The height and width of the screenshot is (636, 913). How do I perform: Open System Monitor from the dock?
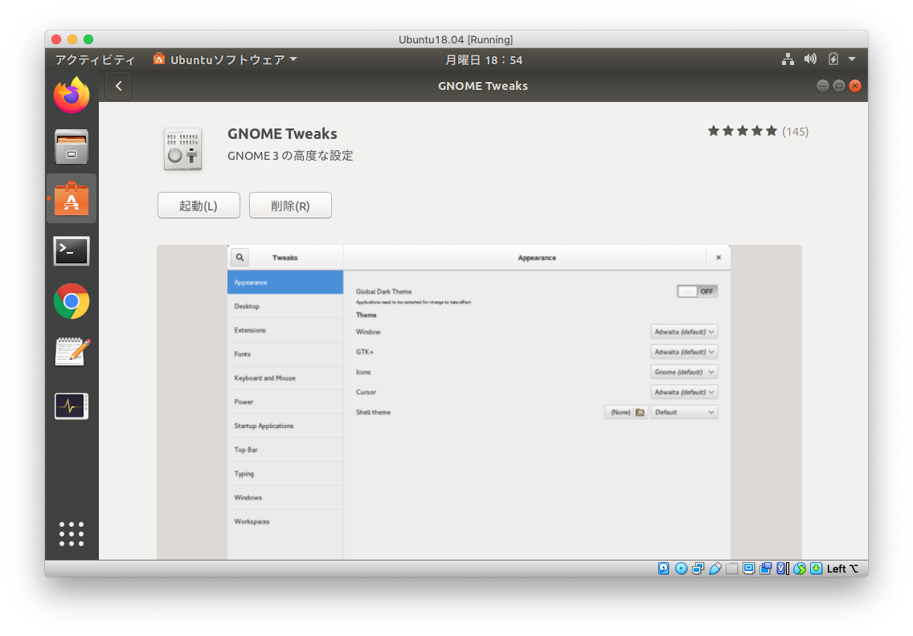pos(72,406)
